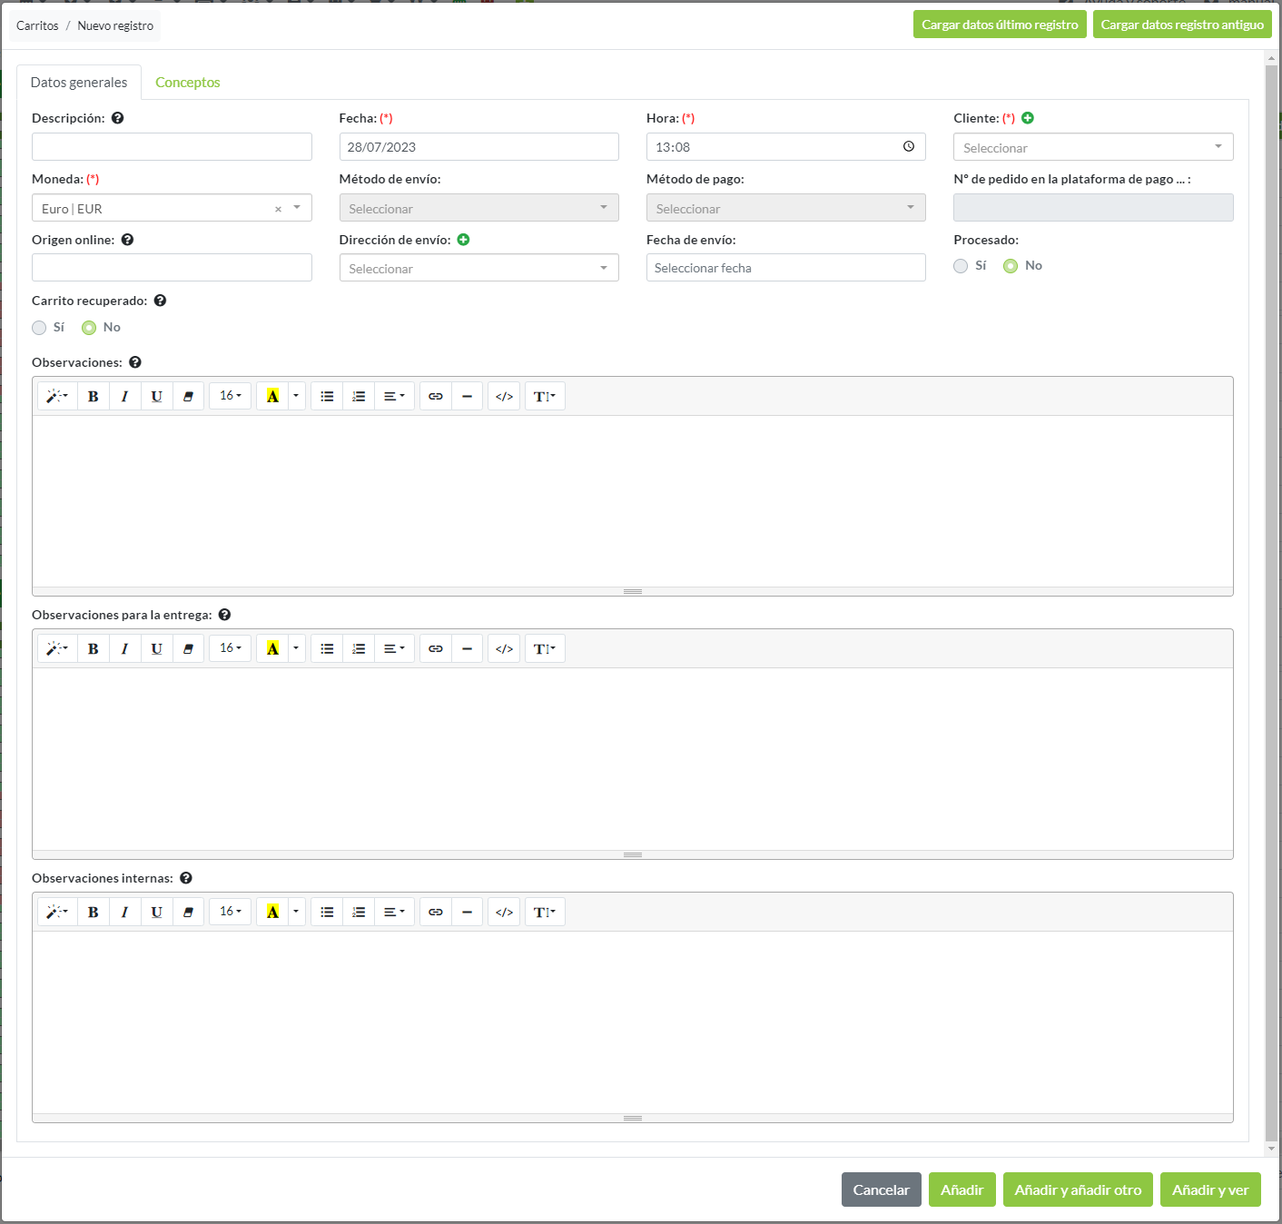Click the Añadir y añadir otro button
The height and width of the screenshot is (1224, 1282).
pyautogui.click(x=1078, y=1189)
